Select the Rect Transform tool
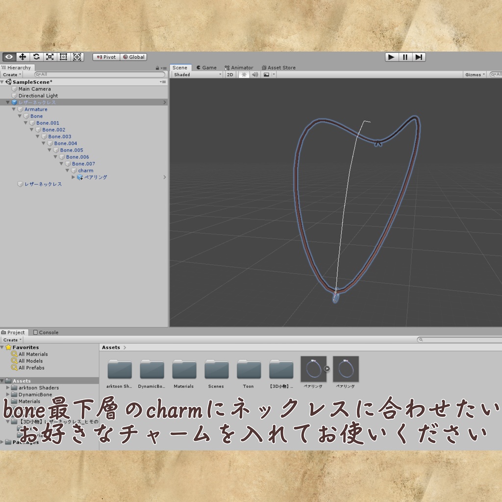Image resolution: width=502 pixels, height=502 pixels. click(63, 57)
